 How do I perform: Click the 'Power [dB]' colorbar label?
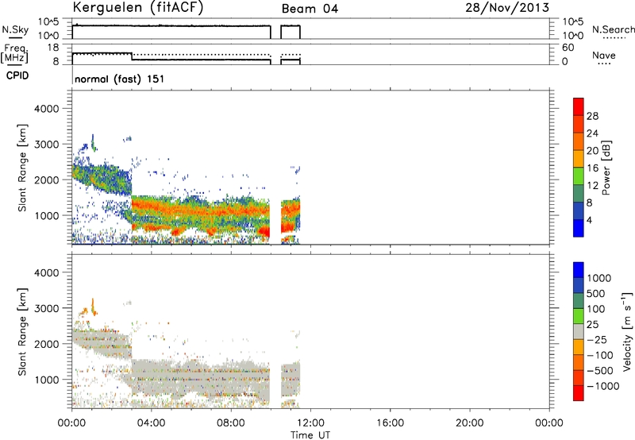point(606,168)
